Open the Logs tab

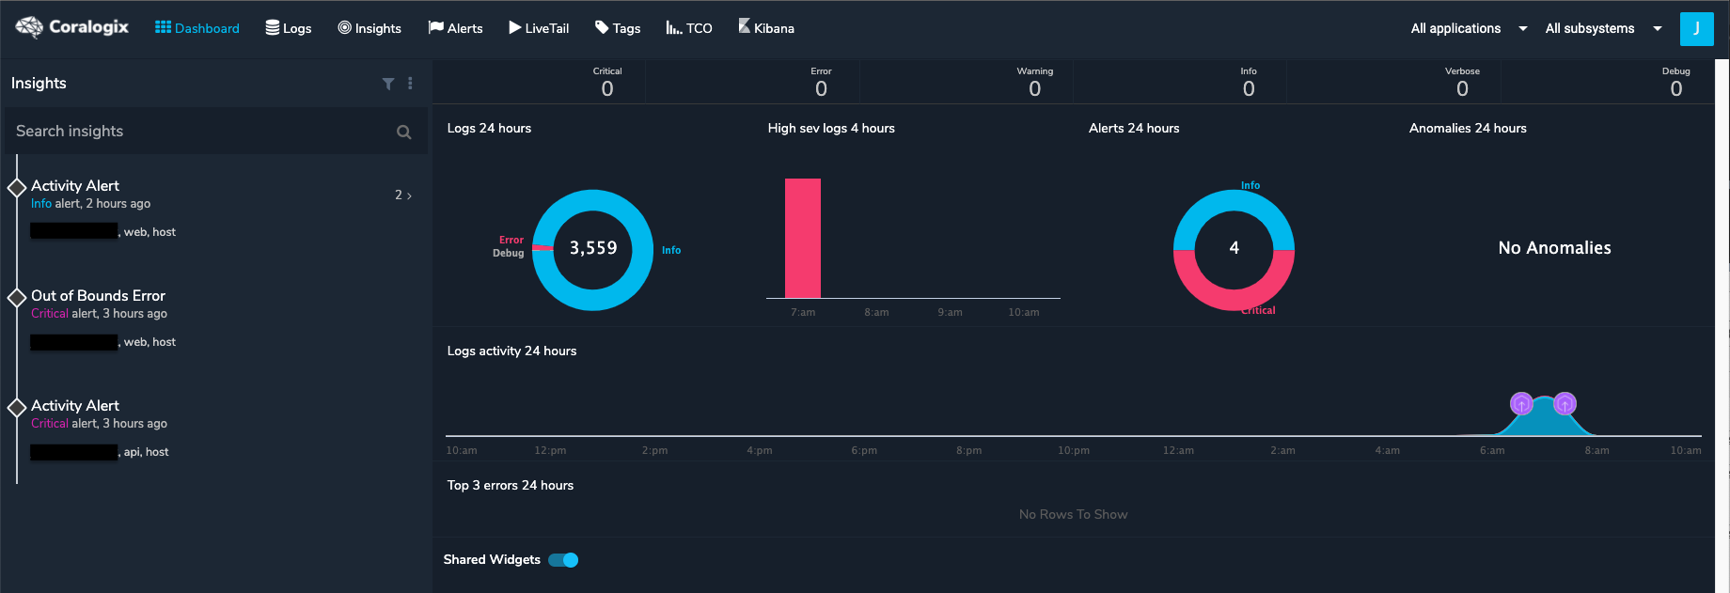[289, 28]
